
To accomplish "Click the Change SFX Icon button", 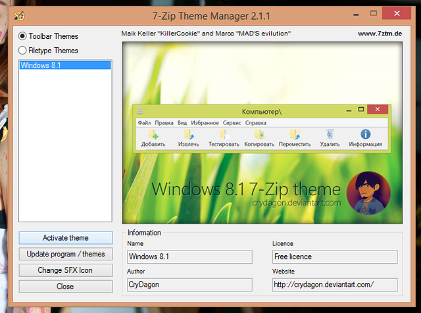I will (66, 270).
